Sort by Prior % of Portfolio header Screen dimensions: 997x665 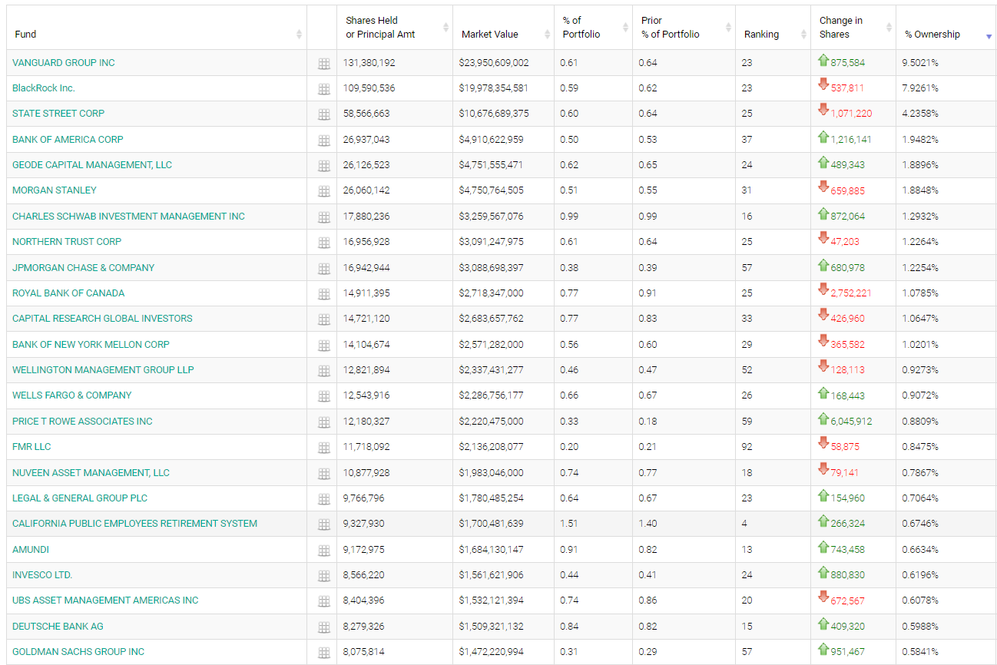(684, 28)
